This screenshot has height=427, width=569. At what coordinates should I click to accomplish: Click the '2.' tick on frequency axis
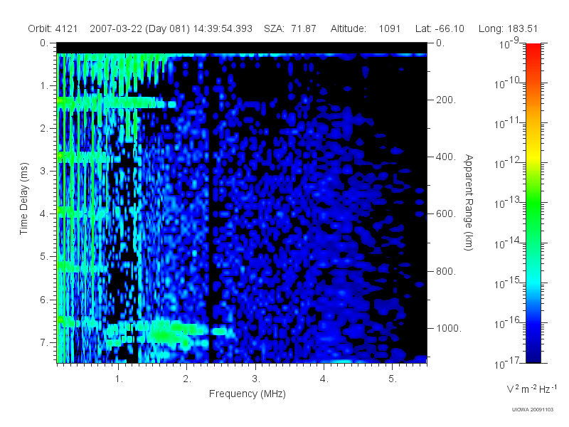pyautogui.click(x=187, y=379)
